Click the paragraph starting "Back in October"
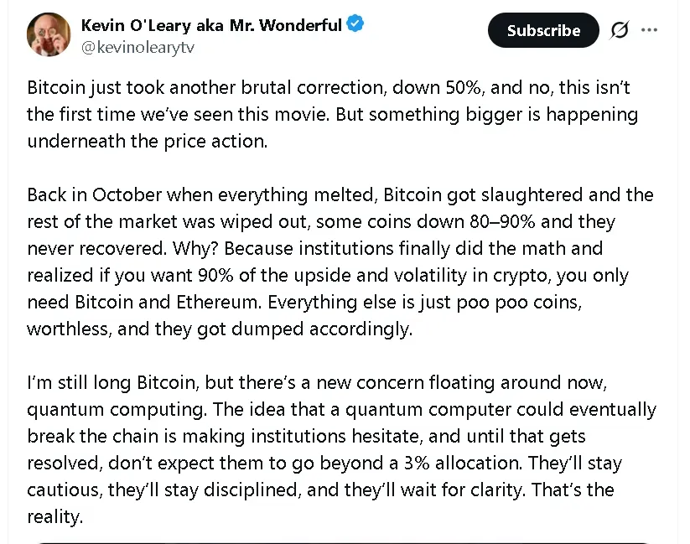 pyautogui.click(x=340, y=262)
